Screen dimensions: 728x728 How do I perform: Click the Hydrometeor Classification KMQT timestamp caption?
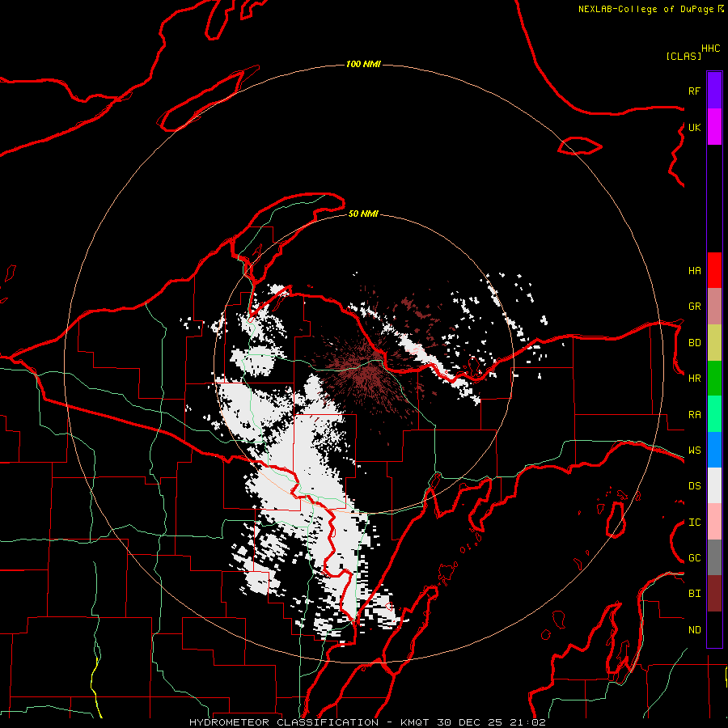point(367,722)
